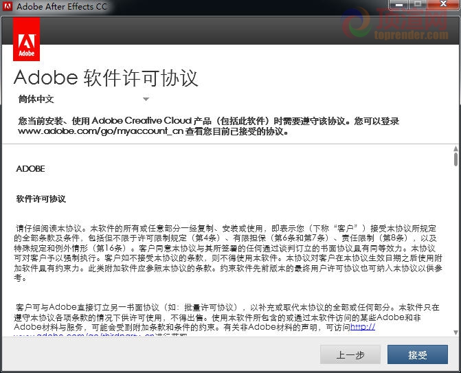This screenshot has height=373, width=461.
Task: Click the scrollbar up arrow
Action: (x=456, y=148)
